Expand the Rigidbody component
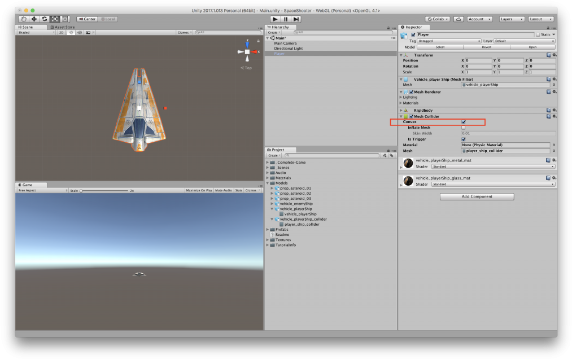Screen dimensions: 572x359 401,110
